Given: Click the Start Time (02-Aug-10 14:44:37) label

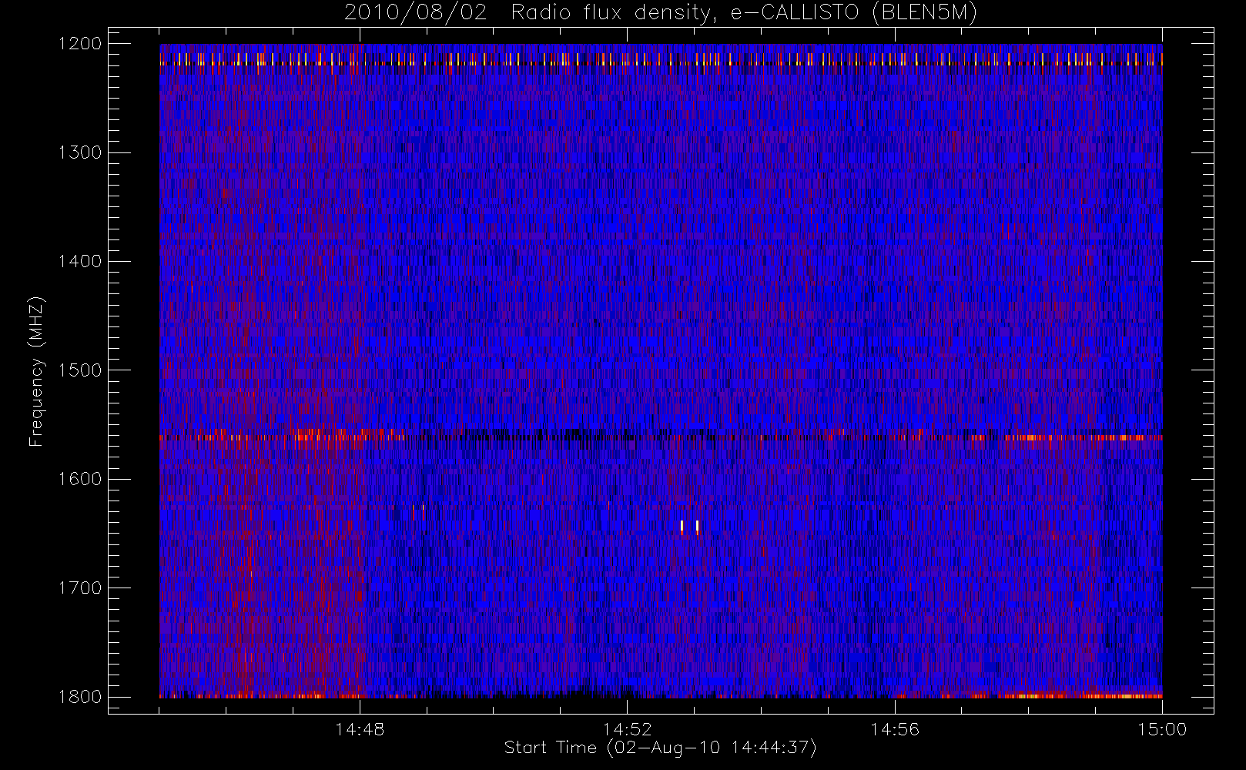Looking at the screenshot, I should (x=660, y=748).
